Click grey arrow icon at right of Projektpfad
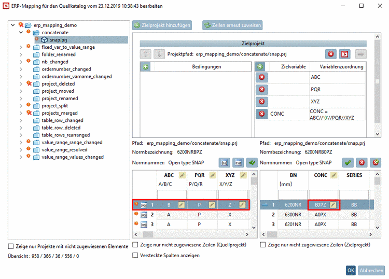This screenshot has width=389, height=279. tap(360, 54)
